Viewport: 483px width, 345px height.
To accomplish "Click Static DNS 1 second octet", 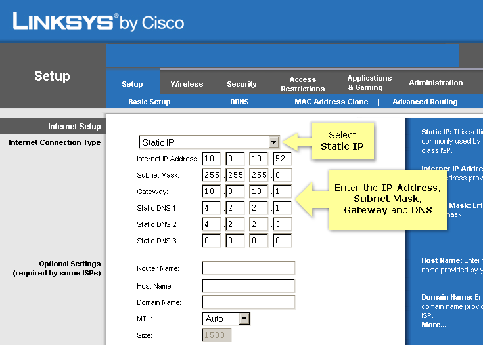I will point(235,208).
